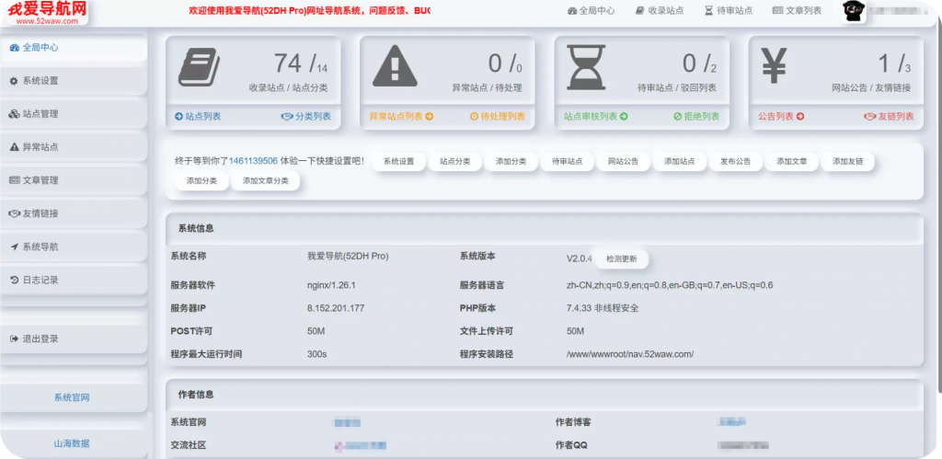Click the clock icon before 待处理列表
The width and height of the screenshot is (942, 459).
pyautogui.click(x=474, y=117)
